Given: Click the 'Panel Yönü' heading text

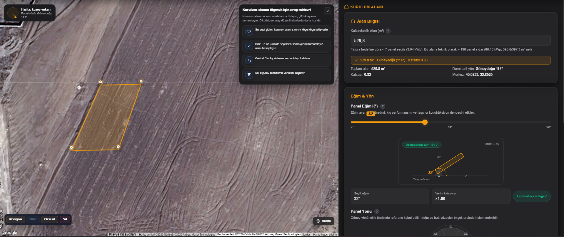Looking at the screenshot, I should [361, 211].
